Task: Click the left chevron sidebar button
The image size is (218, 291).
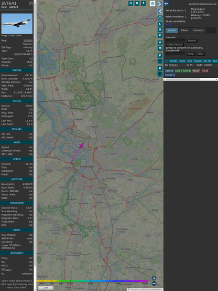Action: click(160, 12)
